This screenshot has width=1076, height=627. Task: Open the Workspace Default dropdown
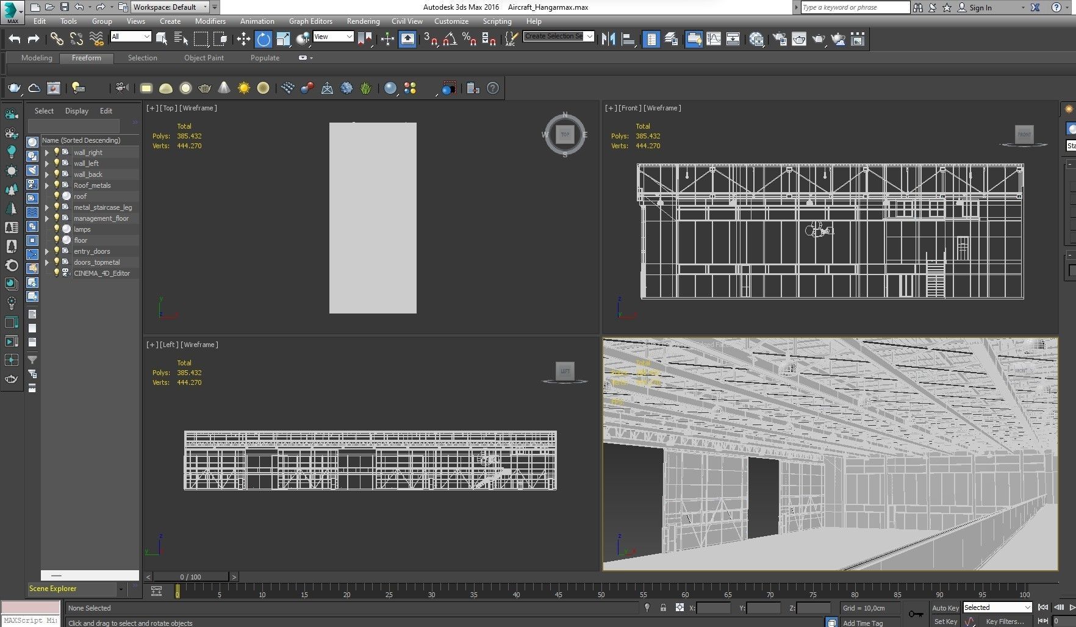(x=170, y=7)
